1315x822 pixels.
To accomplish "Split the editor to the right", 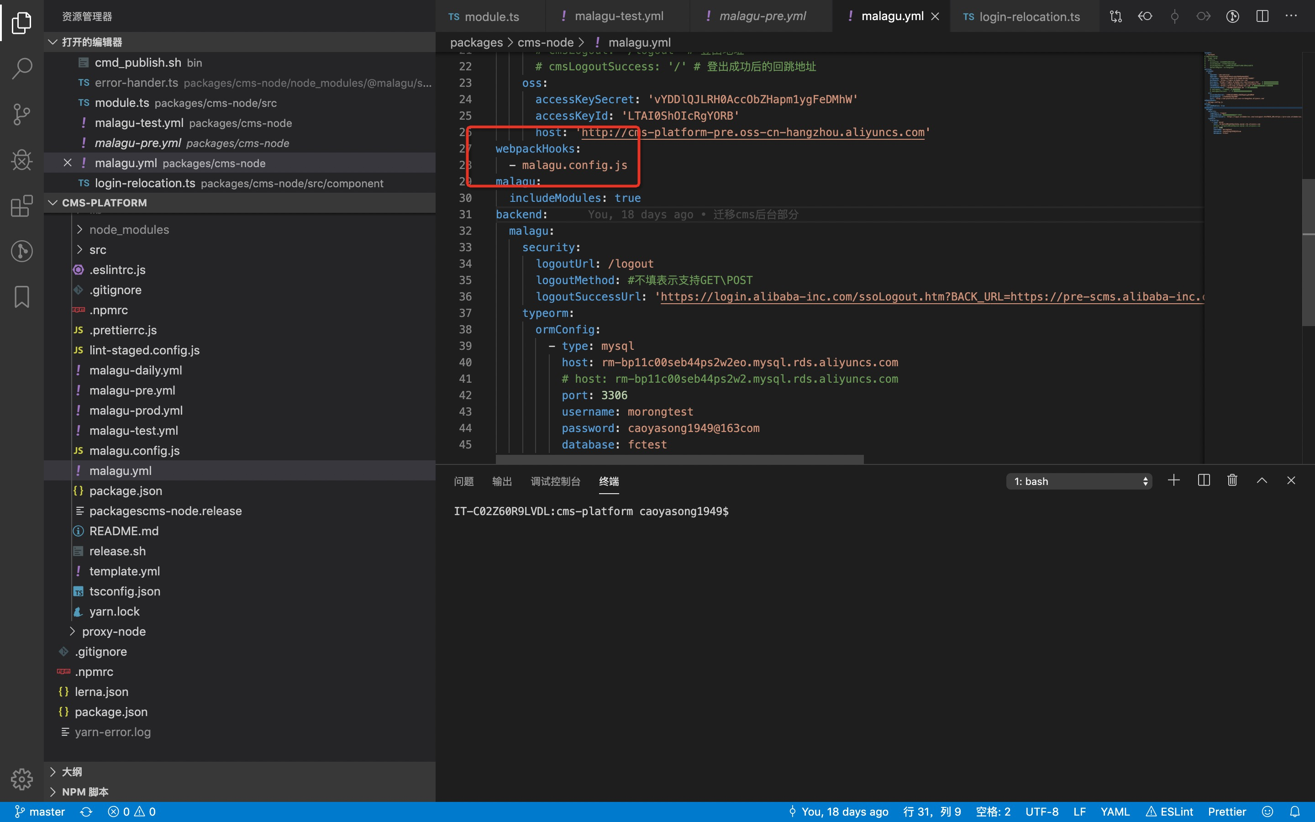I will [x=1262, y=16].
